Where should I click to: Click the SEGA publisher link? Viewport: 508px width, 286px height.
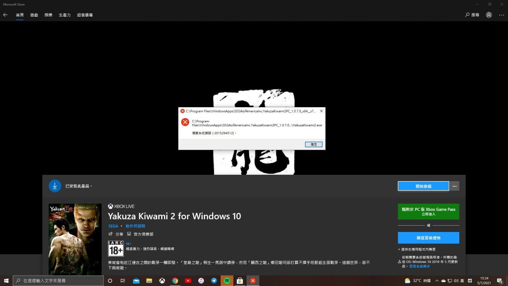tap(113, 226)
